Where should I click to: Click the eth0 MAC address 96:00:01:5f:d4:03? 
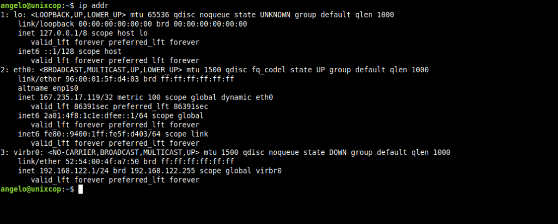[102, 79]
